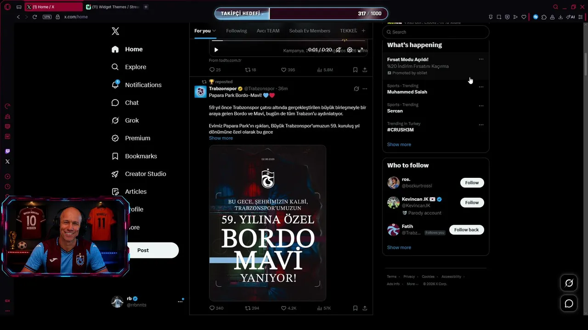588x330 pixels.
Task: Expand footer More links
Action: (x=412, y=284)
